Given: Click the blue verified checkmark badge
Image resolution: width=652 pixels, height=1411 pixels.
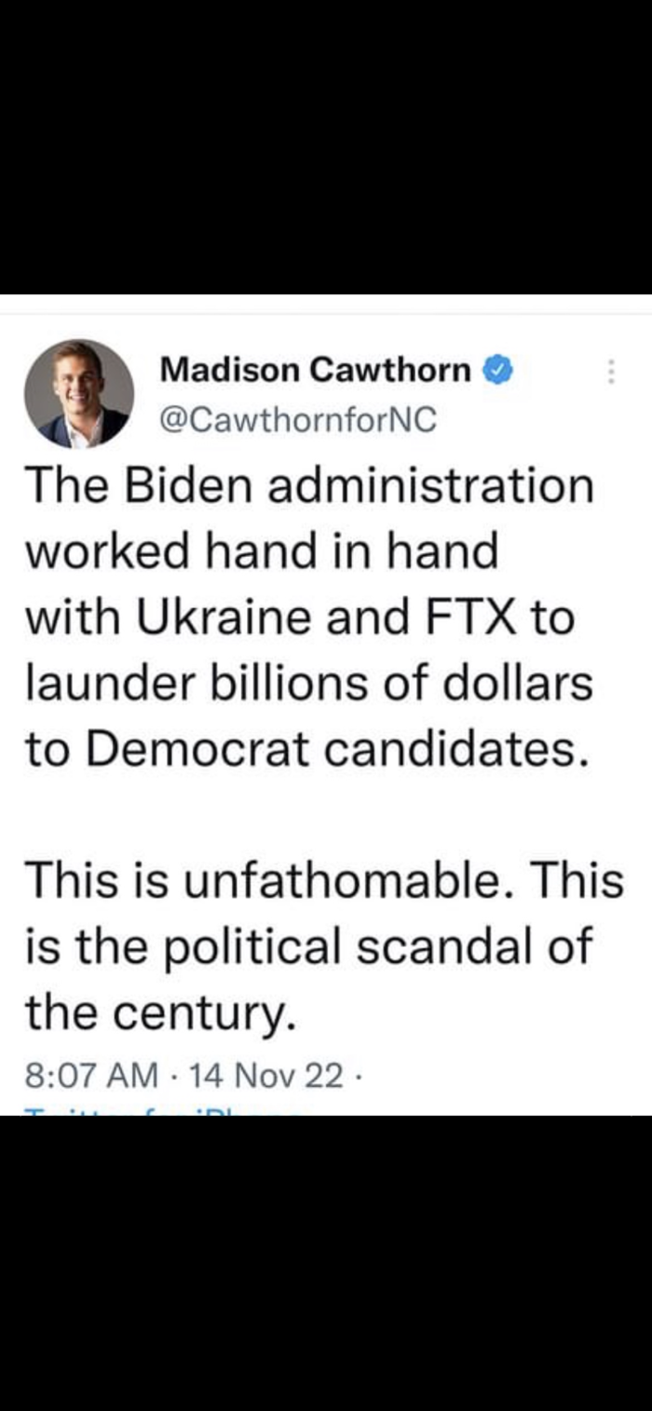Looking at the screenshot, I should click(x=496, y=371).
